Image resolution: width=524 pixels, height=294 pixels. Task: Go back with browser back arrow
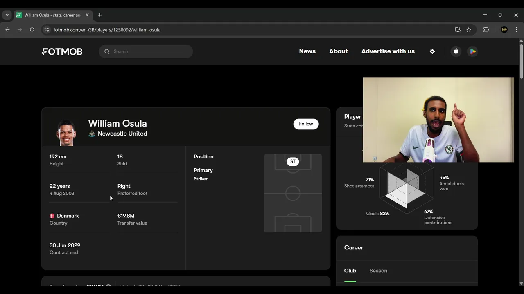tap(7, 30)
